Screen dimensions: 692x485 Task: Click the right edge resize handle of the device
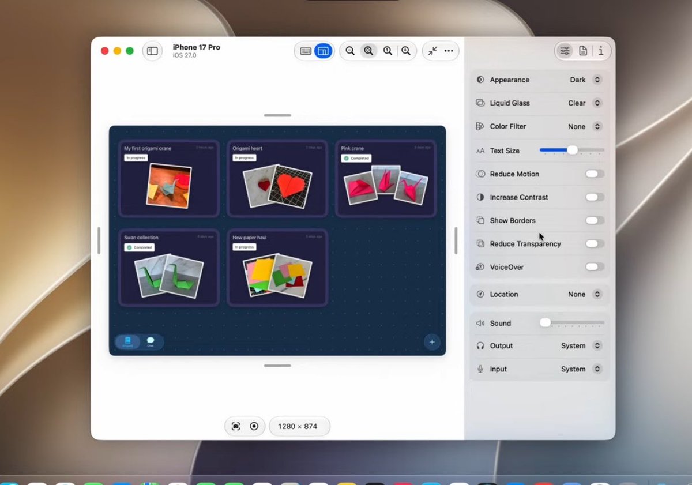(456, 240)
